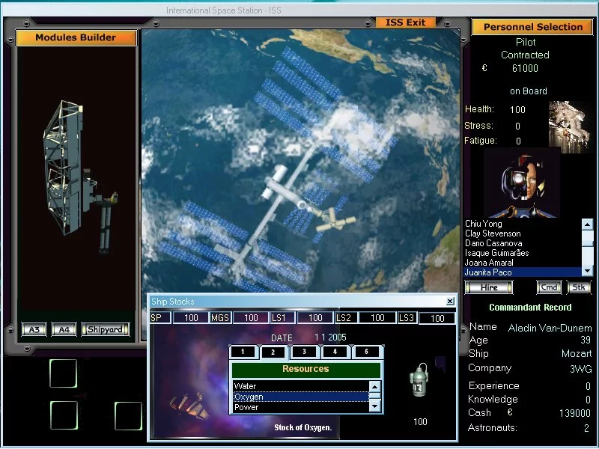
Task: Click the Company value 3WG
Action: click(581, 369)
